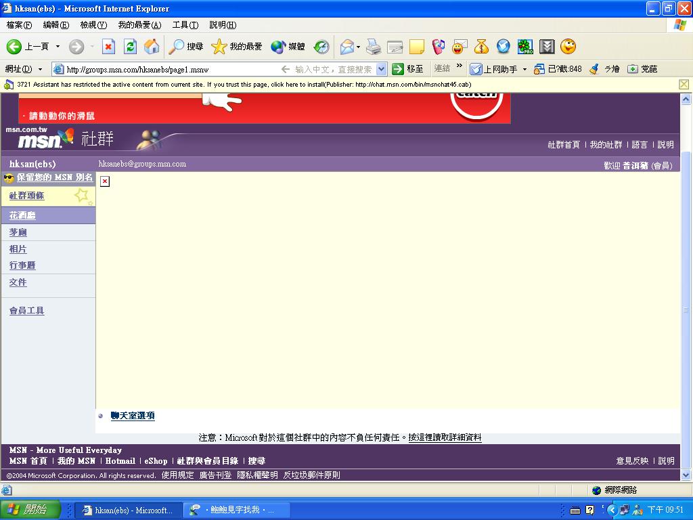Click the blocked popups 已?截:848 button
The height and width of the screenshot is (520, 693).
558,69
